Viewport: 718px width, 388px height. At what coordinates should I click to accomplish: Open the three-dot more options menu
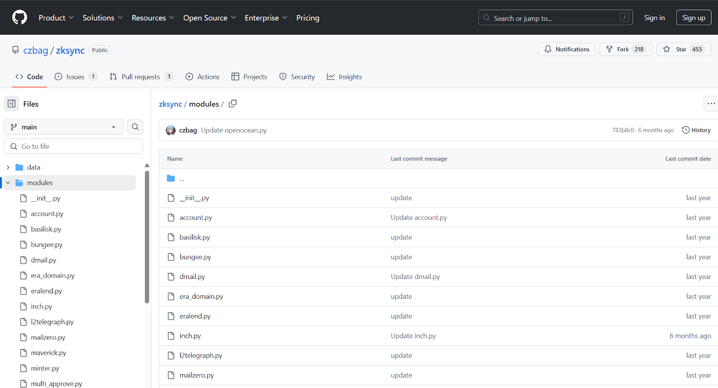pos(711,104)
